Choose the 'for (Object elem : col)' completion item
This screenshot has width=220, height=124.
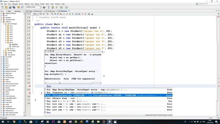tap(108, 98)
